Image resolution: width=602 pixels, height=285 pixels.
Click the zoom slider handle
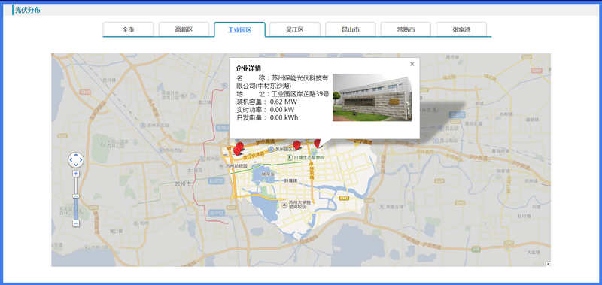point(76,196)
